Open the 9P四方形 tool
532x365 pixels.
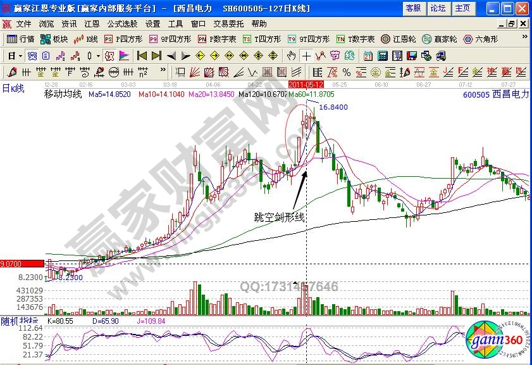pos(170,39)
